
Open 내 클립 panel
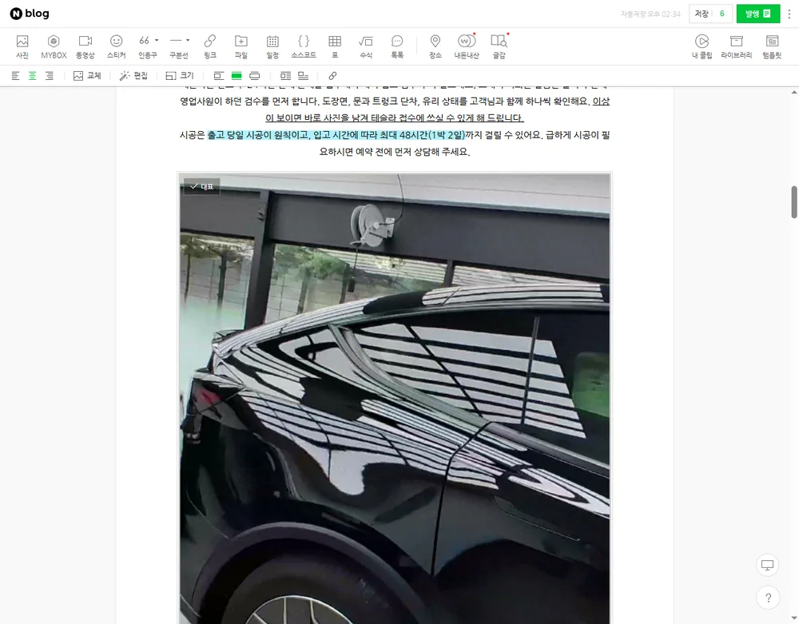(702, 46)
